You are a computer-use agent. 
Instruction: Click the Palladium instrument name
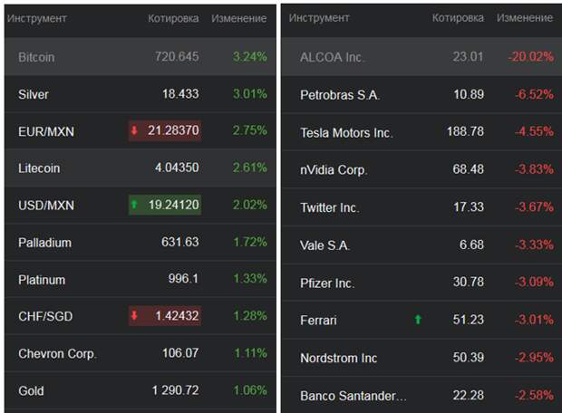coord(44,243)
